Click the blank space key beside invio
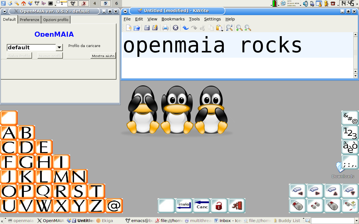Image resolution: width=359 pixels, height=224 pixels. click(x=167, y=206)
